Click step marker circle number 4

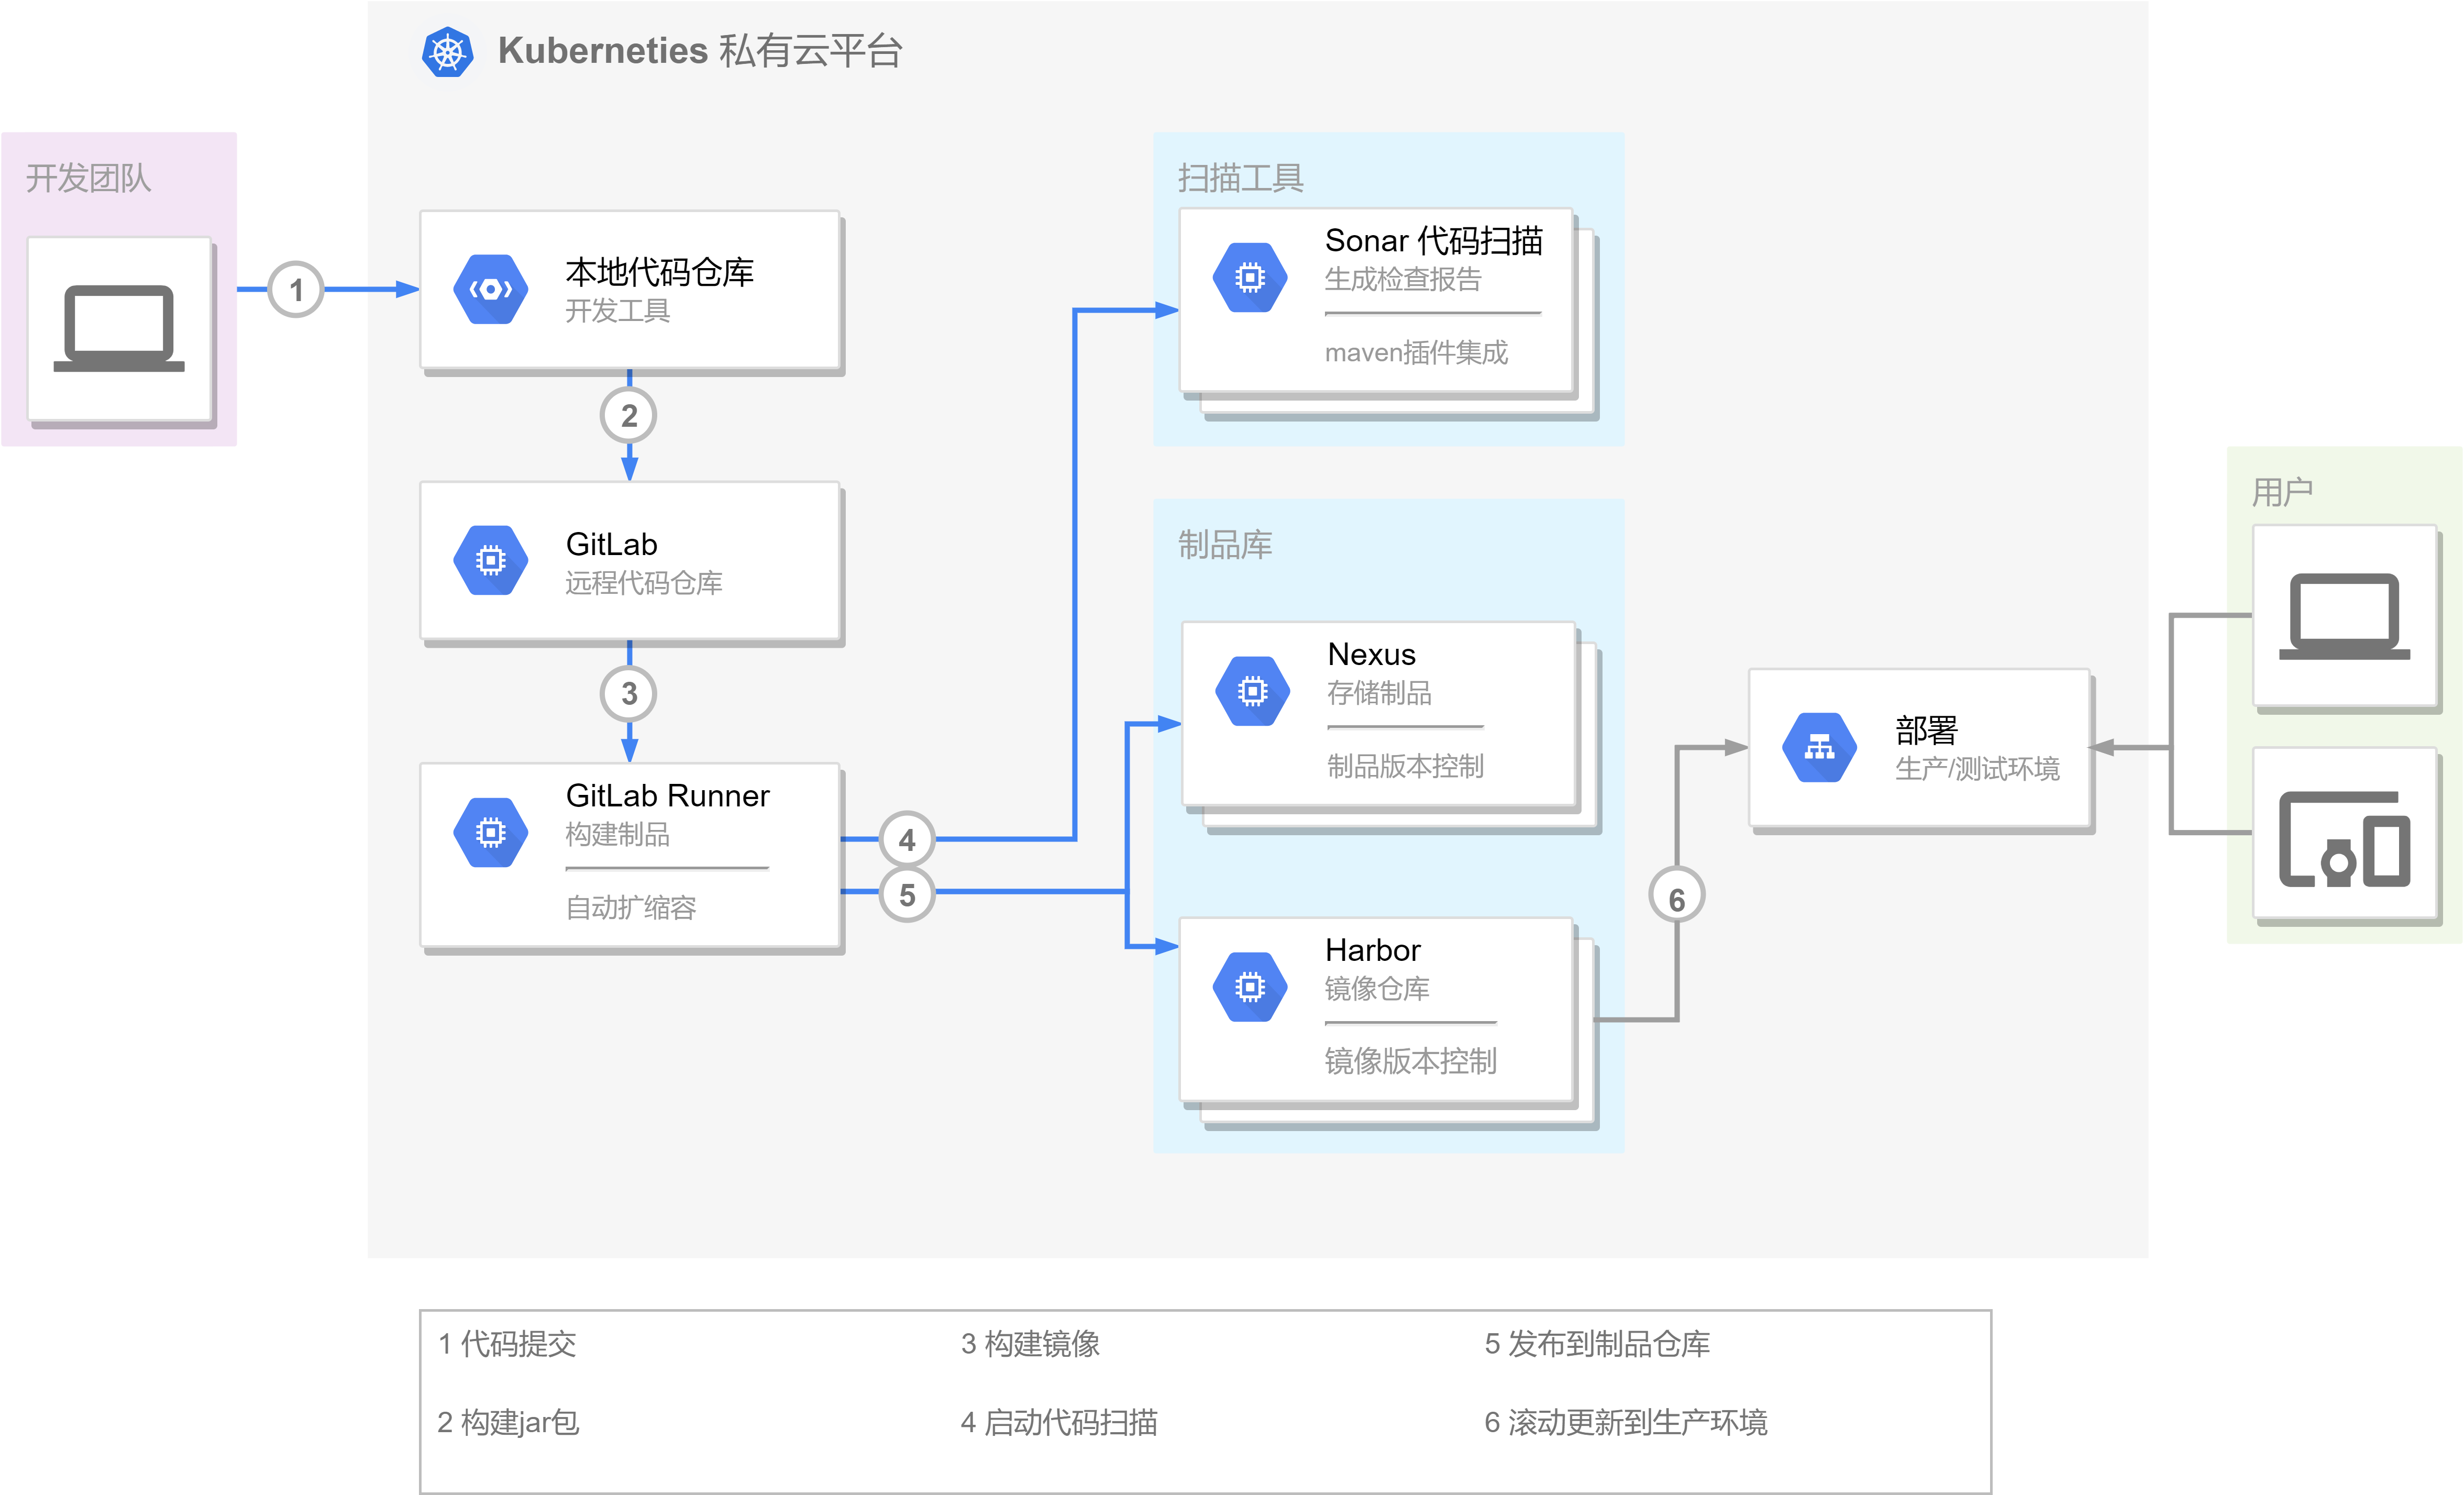[906, 839]
